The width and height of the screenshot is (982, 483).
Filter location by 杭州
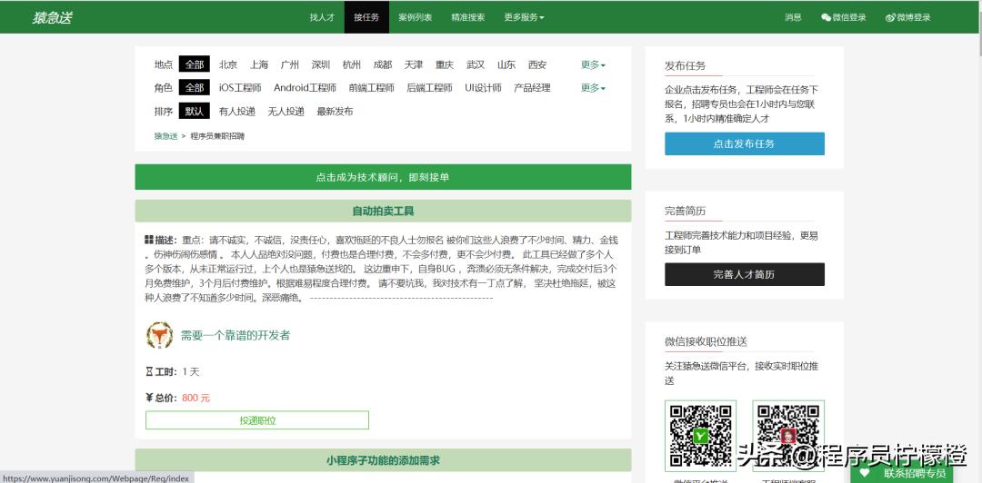point(351,64)
